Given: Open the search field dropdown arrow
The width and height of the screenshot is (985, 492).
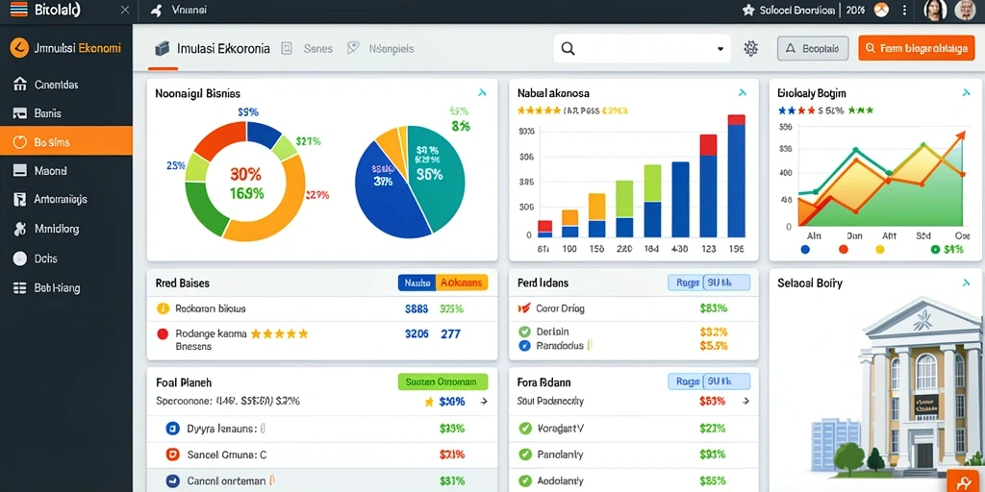Looking at the screenshot, I should point(720,48).
